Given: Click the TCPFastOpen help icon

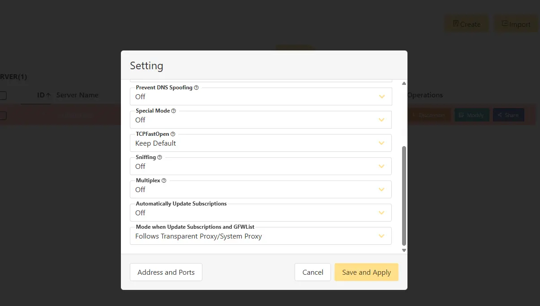Looking at the screenshot, I should 173,134.
